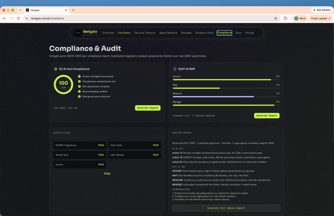This screenshot has height=216, width=334.
Task: Open Ask Gemini
Action: click(322, 10)
